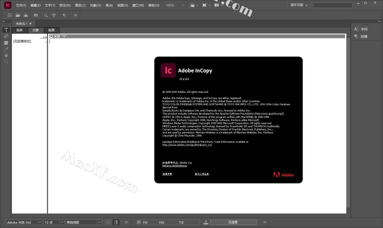Open the View Options icon dropdown
The width and height of the screenshot is (383, 228).
[x=194, y=5]
